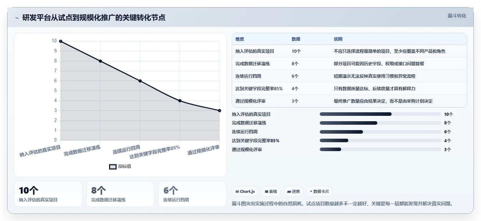Click the Chart.js tag

point(245,191)
